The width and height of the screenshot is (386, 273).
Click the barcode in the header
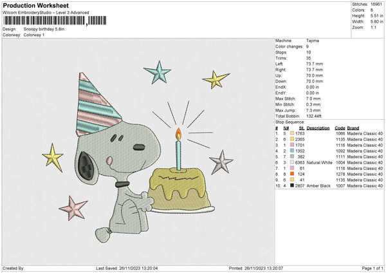(55, 21)
